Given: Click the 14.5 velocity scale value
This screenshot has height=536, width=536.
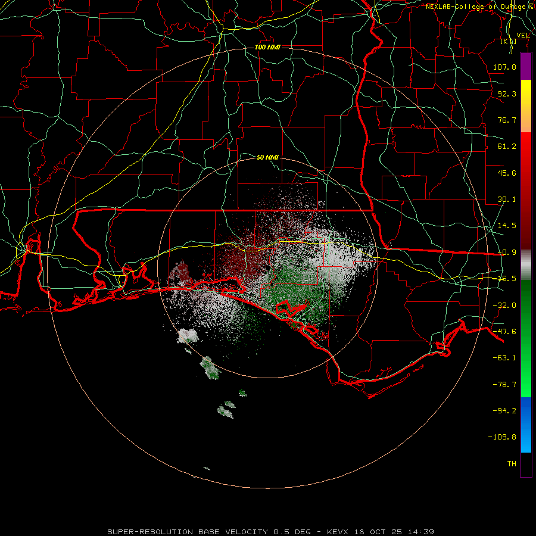Looking at the screenshot, I should pyautogui.click(x=507, y=226).
